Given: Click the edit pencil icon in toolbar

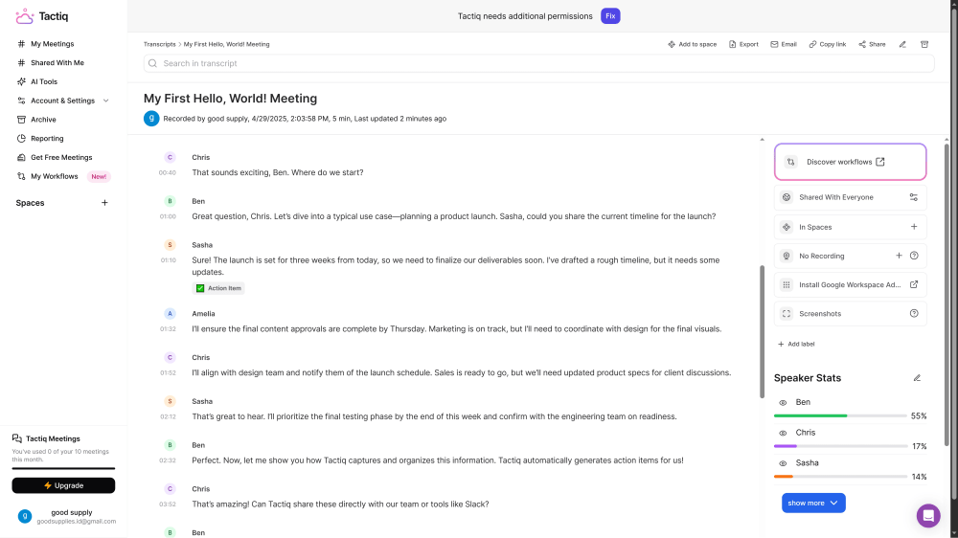Looking at the screenshot, I should pyautogui.click(x=902, y=44).
